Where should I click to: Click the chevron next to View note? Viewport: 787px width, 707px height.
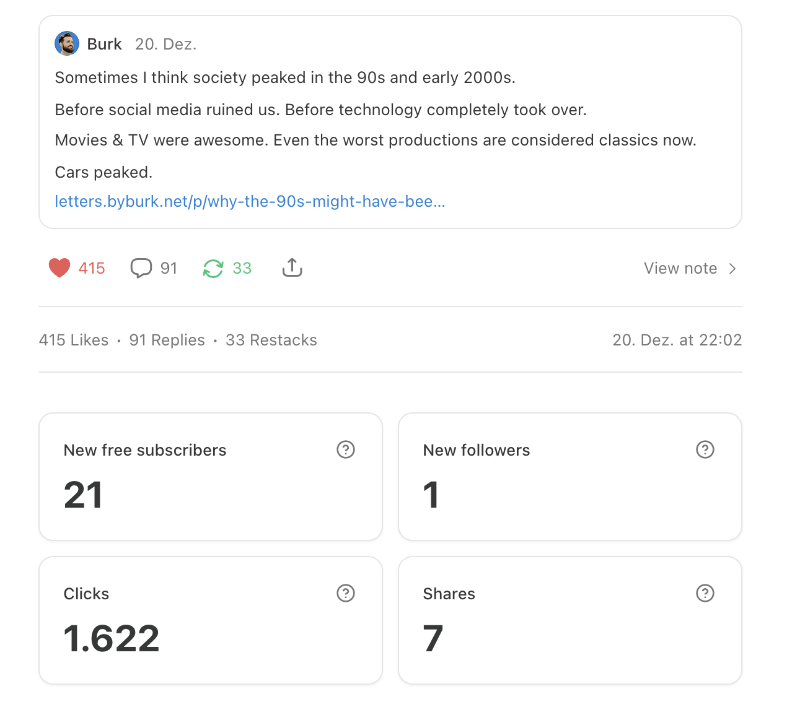pyautogui.click(x=732, y=268)
